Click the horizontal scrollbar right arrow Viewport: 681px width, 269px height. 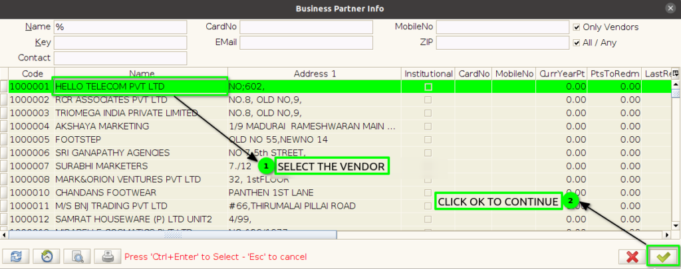(x=668, y=234)
